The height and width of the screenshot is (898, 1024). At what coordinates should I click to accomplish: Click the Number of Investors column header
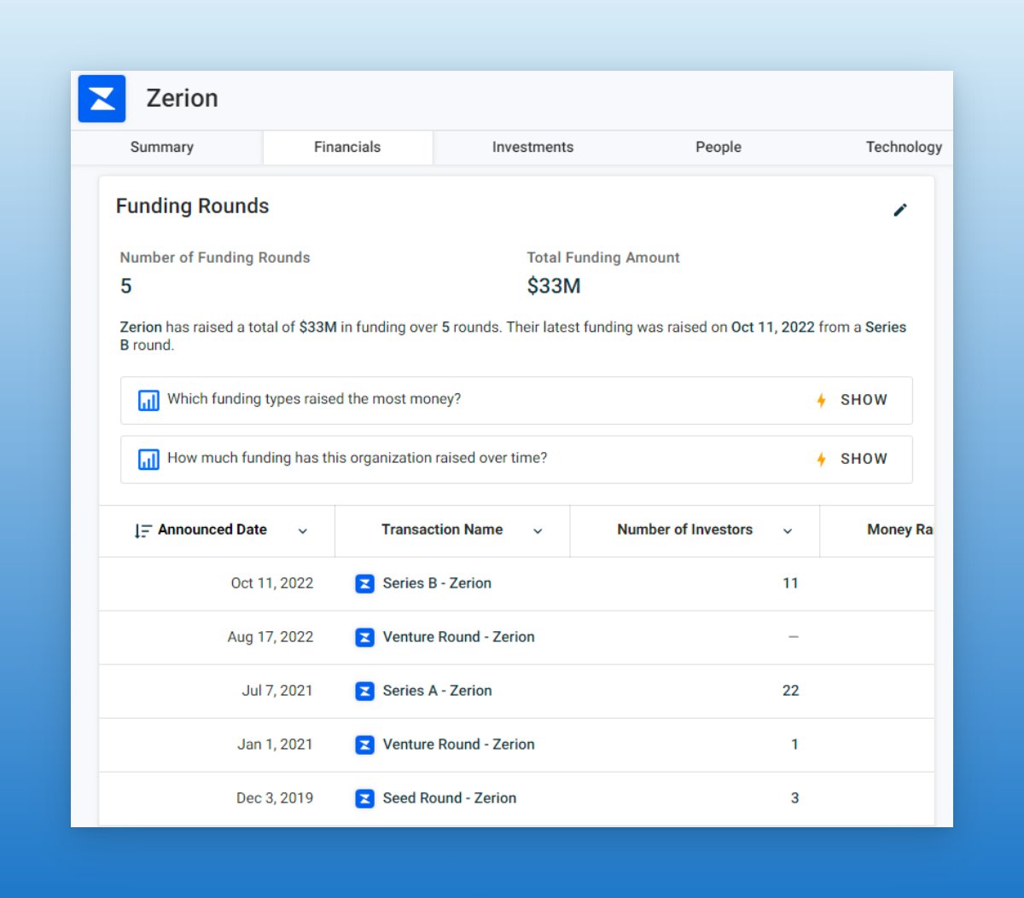[x=695, y=530]
